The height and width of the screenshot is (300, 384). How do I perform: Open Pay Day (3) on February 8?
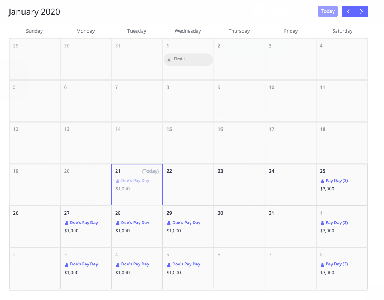pyautogui.click(x=336, y=264)
